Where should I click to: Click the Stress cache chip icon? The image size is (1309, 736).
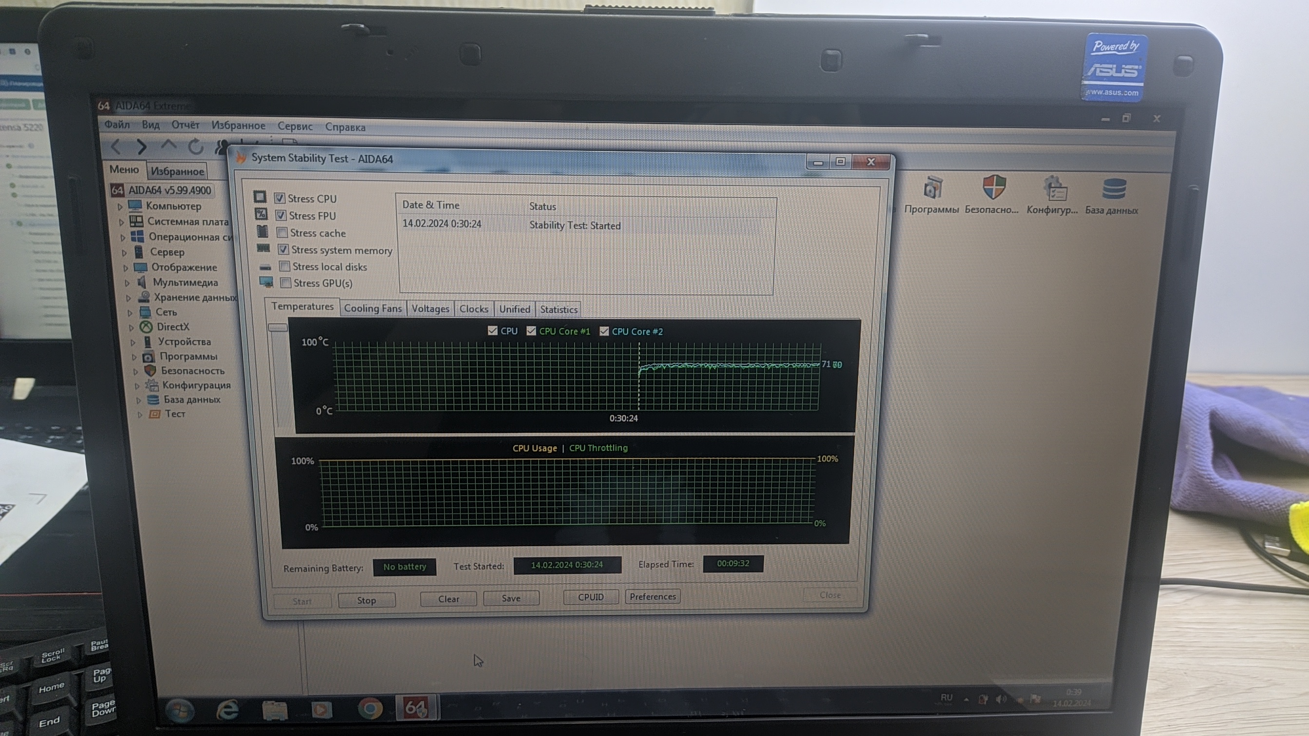click(x=262, y=231)
